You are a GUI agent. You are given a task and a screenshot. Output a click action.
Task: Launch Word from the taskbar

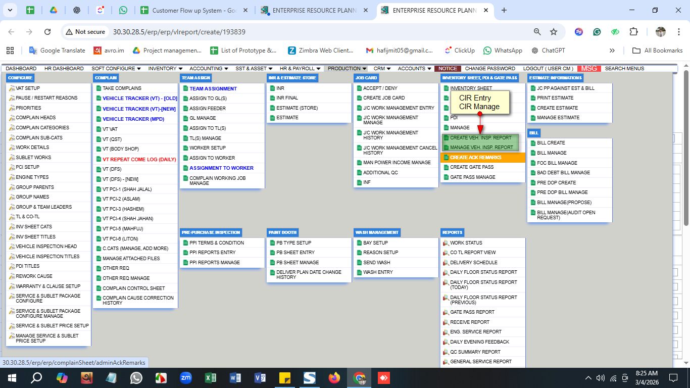click(235, 378)
